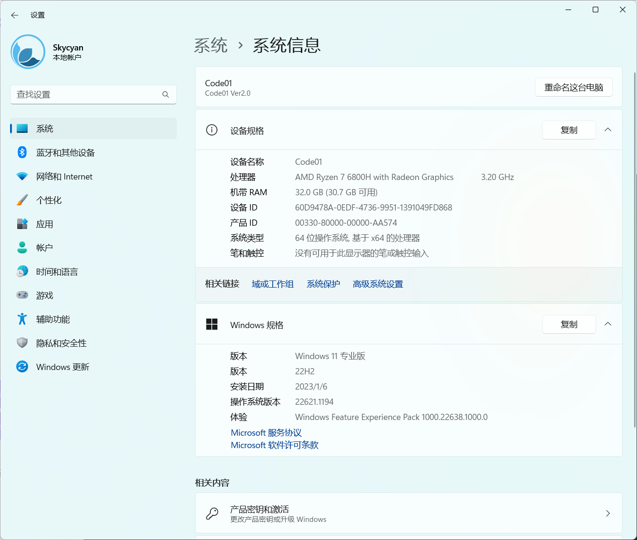Click the install date 2023/1/6
Image resolution: width=637 pixels, height=540 pixels.
(311, 387)
